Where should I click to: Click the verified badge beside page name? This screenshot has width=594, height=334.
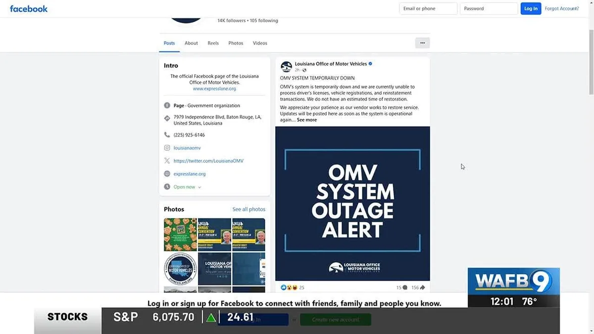[x=370, y=64]
